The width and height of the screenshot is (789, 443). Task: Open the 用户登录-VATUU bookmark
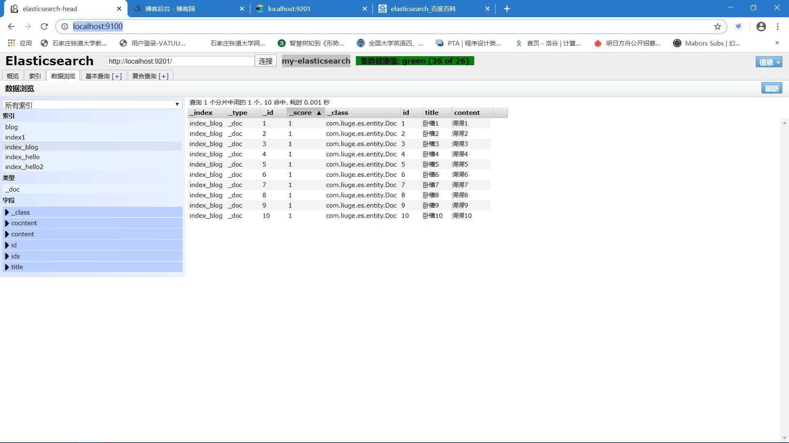point(152,43)
